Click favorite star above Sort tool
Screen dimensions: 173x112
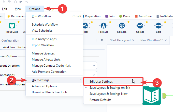point(165,22)
